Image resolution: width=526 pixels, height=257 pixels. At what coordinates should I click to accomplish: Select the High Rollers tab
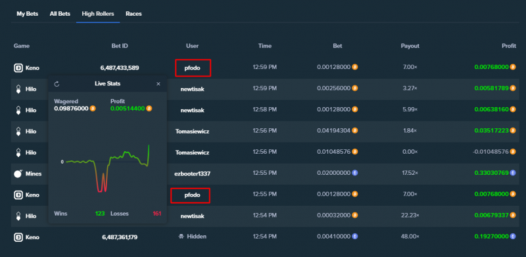click(98, 14)
